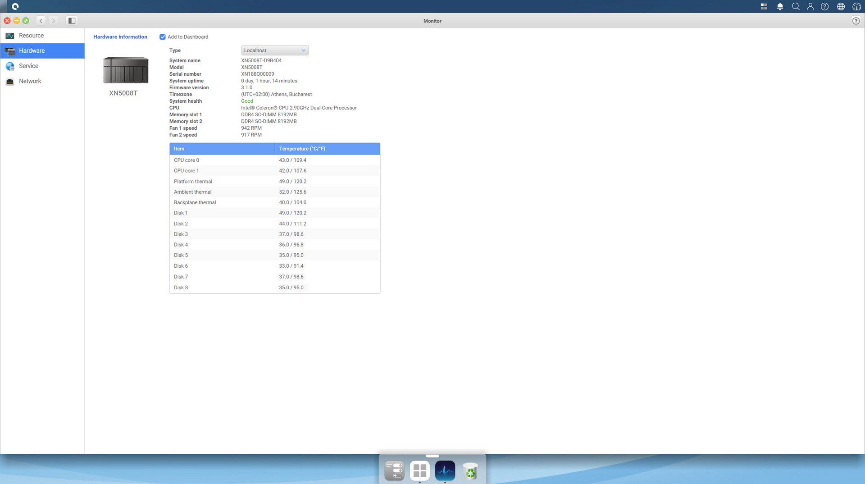This screenshot has width=865, height=484.
Task: Select the Platform thermal row
Action: tap(275, 182)
